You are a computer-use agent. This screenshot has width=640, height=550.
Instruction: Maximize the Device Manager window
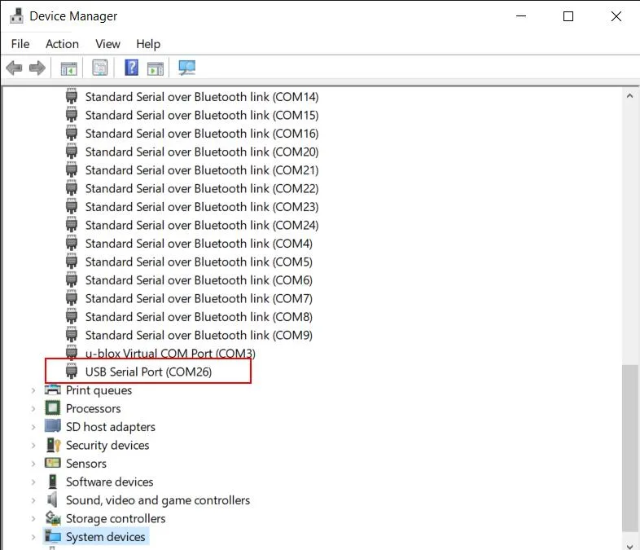tap(568, 16)
